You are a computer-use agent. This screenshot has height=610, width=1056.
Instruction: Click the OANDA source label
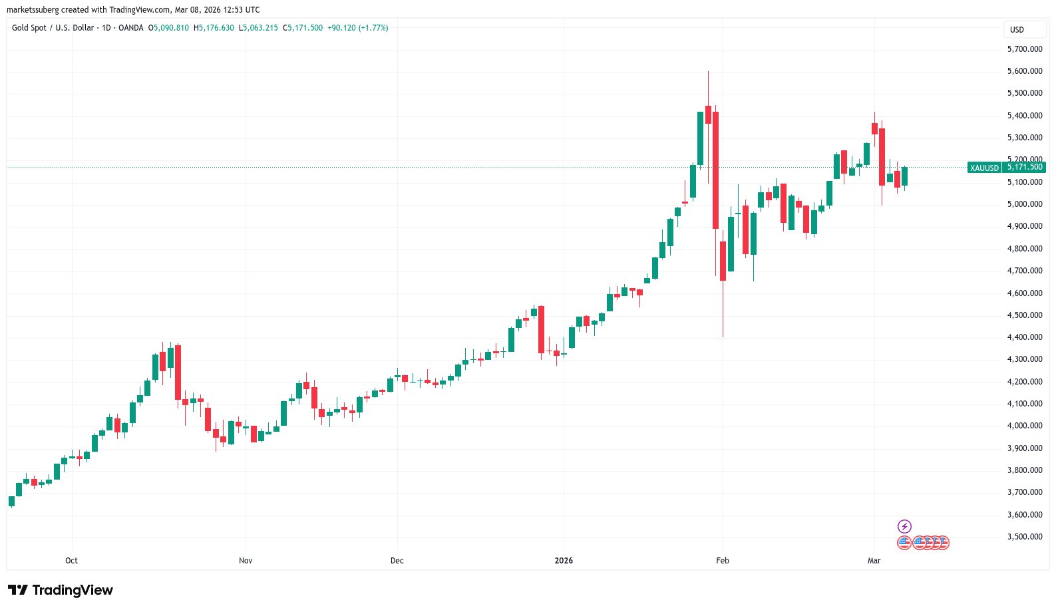tap(130, 28)
